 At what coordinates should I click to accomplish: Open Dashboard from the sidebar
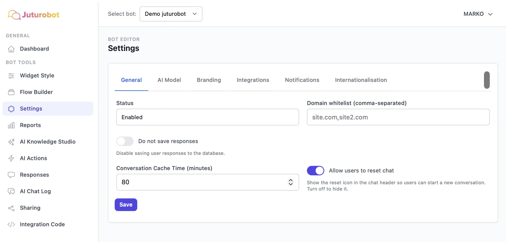(48, 49)
